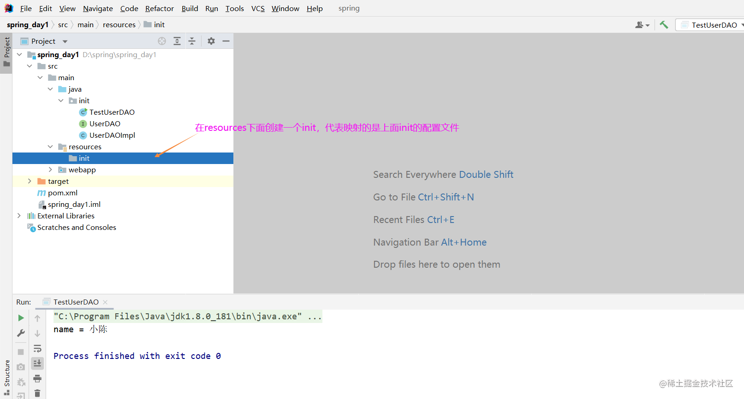744x399 pixels.
Task: Select UserDAOImpl class in project tree
Action: pyautogui.click(x=112, y=135)
